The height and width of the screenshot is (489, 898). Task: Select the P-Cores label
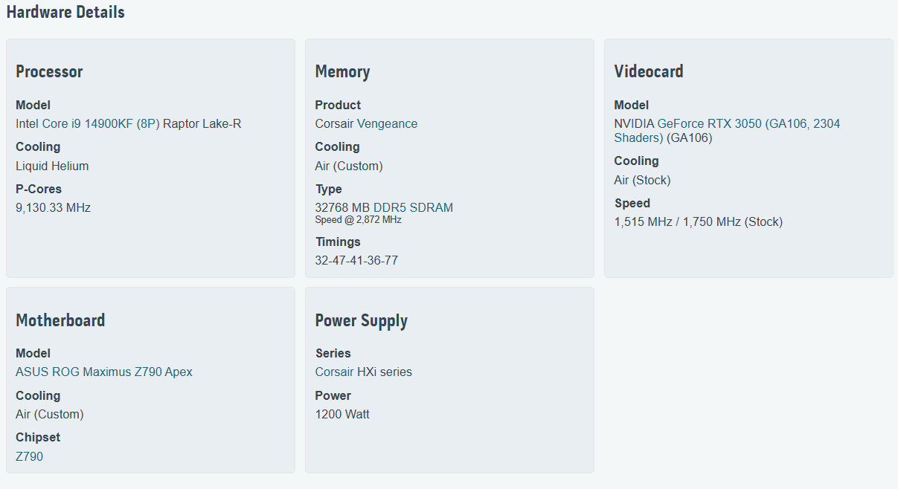(x=39, y=189)
